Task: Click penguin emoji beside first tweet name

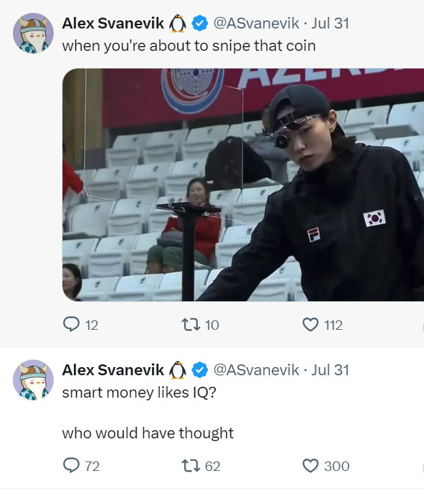Action: click(177, 24)
